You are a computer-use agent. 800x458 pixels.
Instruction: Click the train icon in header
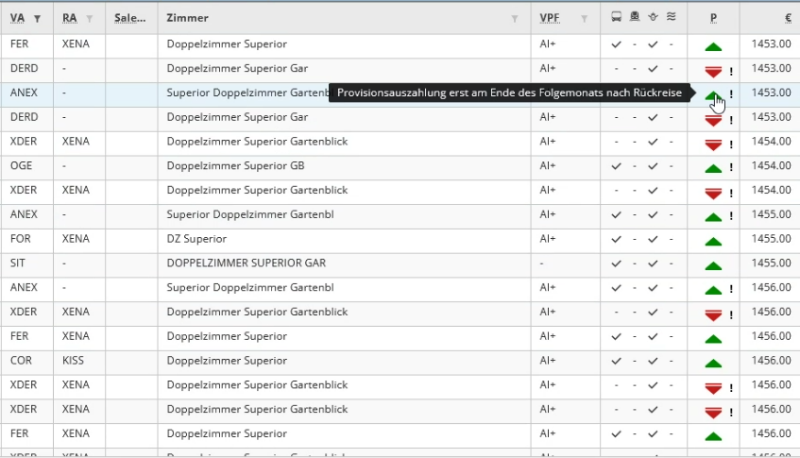(635, 17)
